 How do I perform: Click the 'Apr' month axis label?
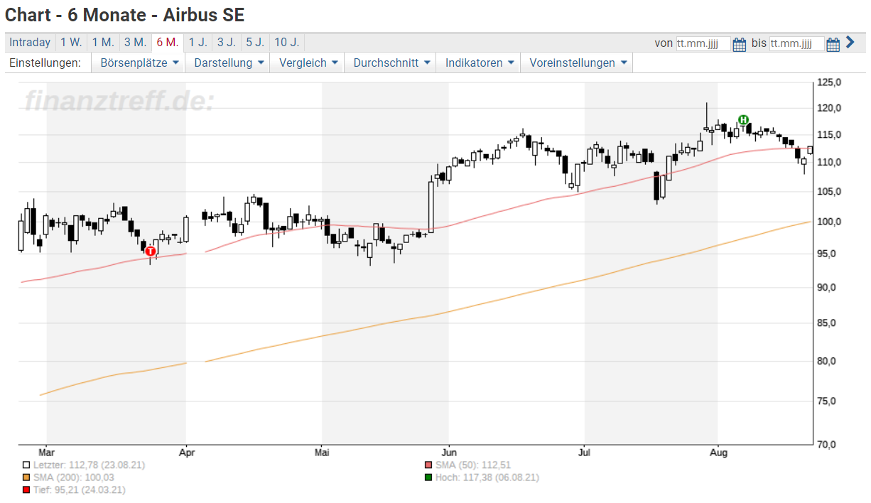(186, 452)
